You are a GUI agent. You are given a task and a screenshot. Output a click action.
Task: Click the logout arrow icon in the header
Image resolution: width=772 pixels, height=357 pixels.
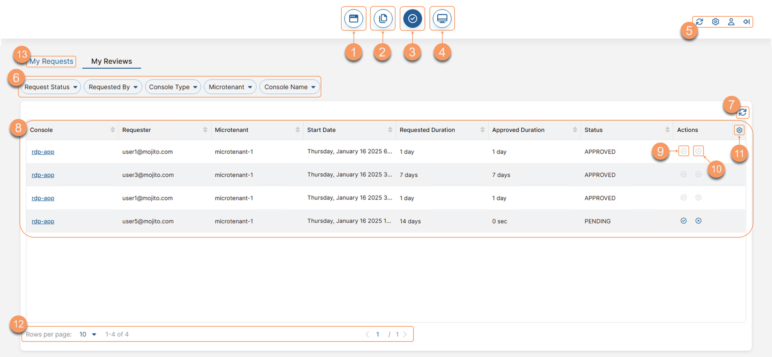tap(747, 21)
